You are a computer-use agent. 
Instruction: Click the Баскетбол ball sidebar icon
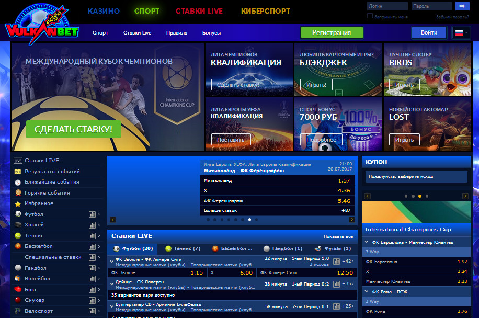(18, 246)
